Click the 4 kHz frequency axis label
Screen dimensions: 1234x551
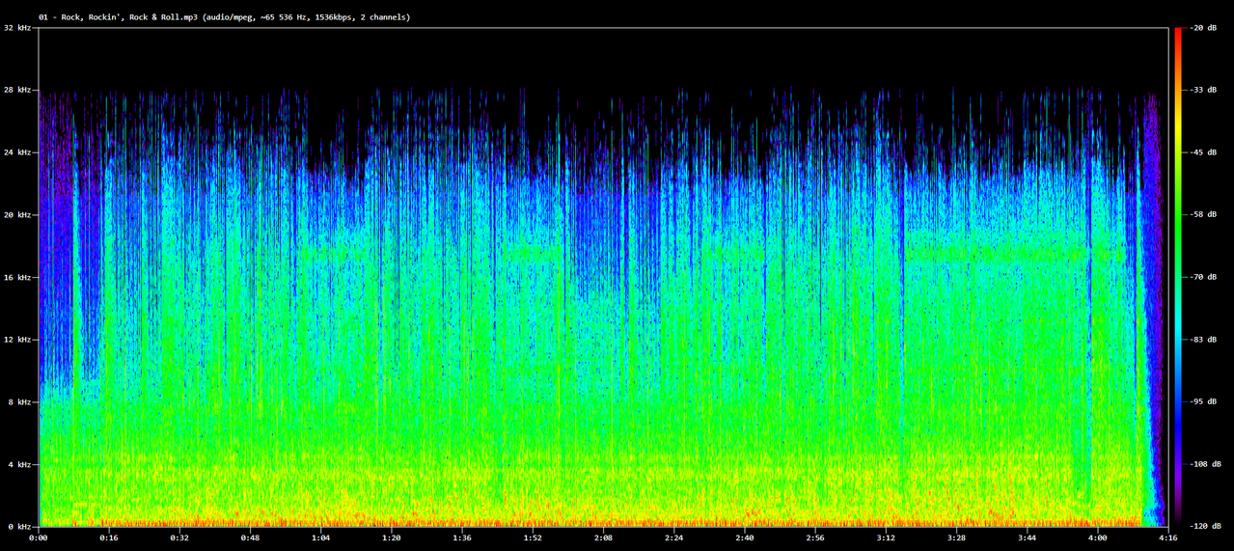pos(20,464)
